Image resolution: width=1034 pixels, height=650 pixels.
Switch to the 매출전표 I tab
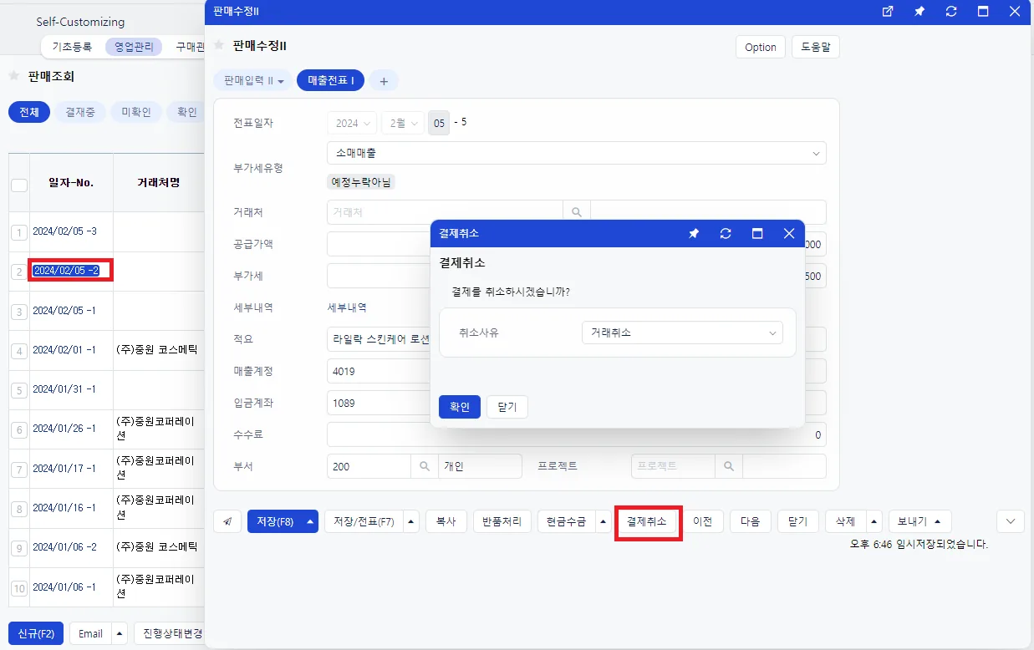tap(330, 81)
